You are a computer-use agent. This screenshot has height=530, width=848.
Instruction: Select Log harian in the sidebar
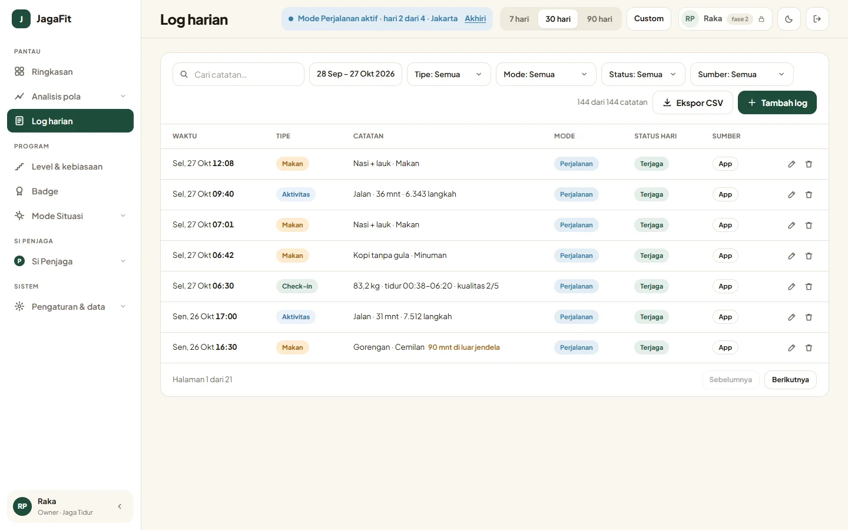70,121
